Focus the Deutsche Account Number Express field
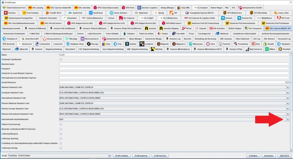 tap(174, 73)
